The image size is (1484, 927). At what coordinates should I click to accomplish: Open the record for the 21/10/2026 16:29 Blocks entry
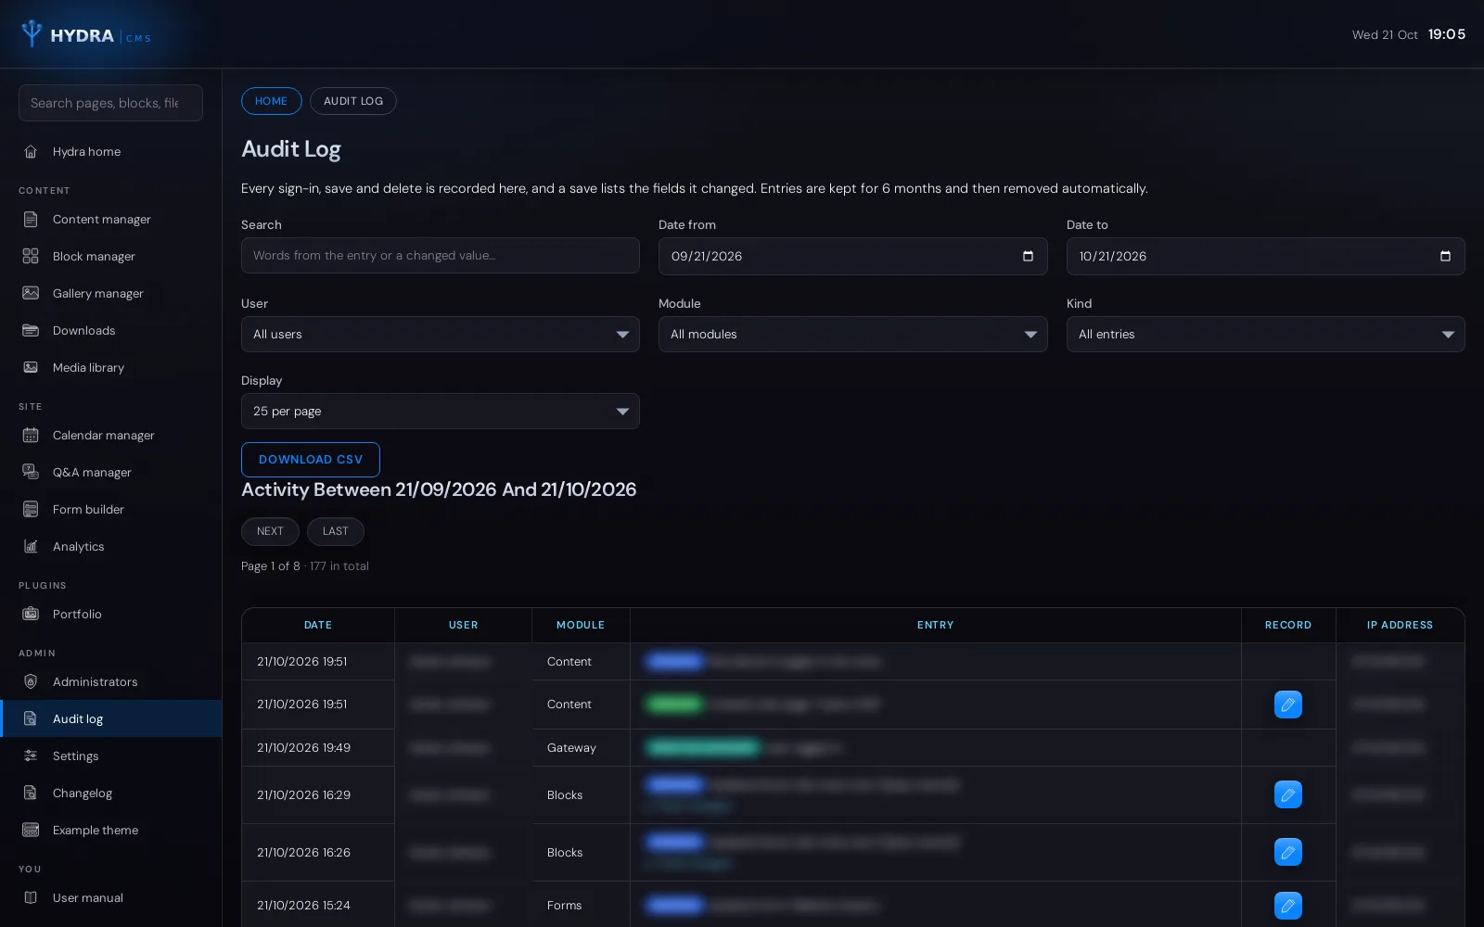[x=1288, y=794]
